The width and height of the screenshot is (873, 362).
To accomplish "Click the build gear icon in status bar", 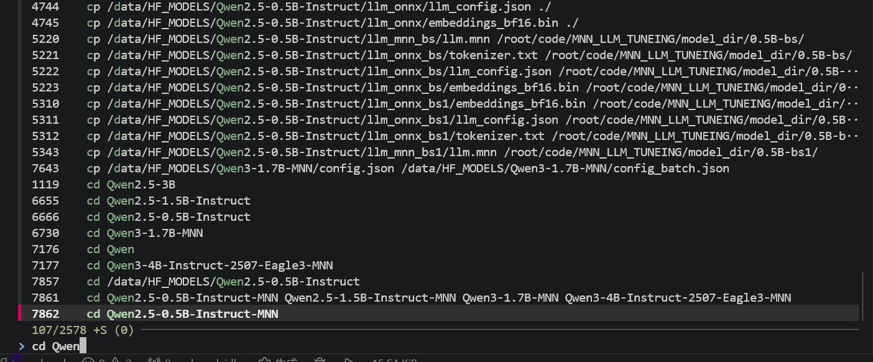I will [x=265, y=360].
